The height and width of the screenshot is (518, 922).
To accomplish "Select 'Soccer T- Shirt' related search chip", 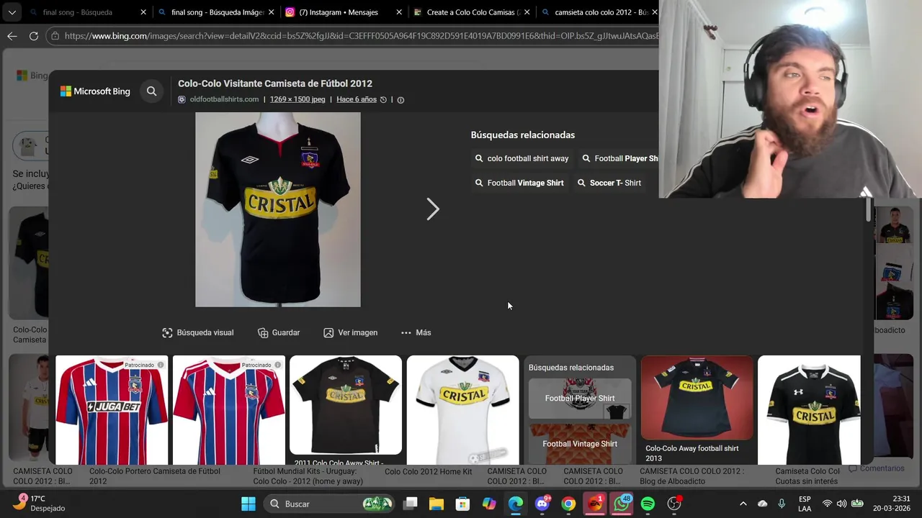I will pos(609,183).
